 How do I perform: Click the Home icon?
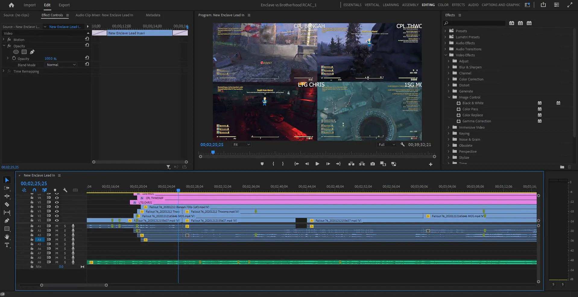11,5
